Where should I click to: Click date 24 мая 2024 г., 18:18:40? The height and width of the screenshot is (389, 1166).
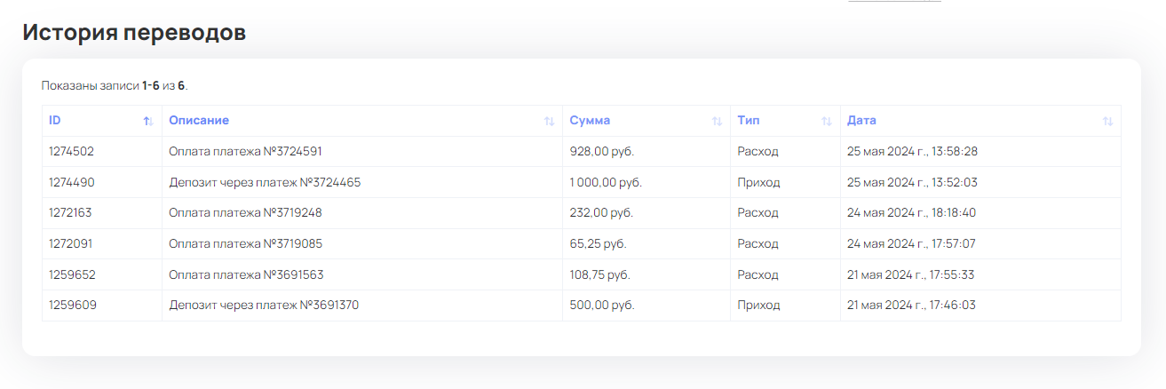point(911,213)
